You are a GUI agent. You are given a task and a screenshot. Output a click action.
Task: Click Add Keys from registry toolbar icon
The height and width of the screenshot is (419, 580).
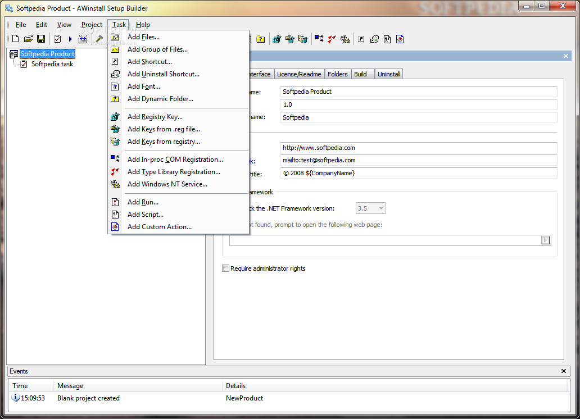(x=302, y=39)
